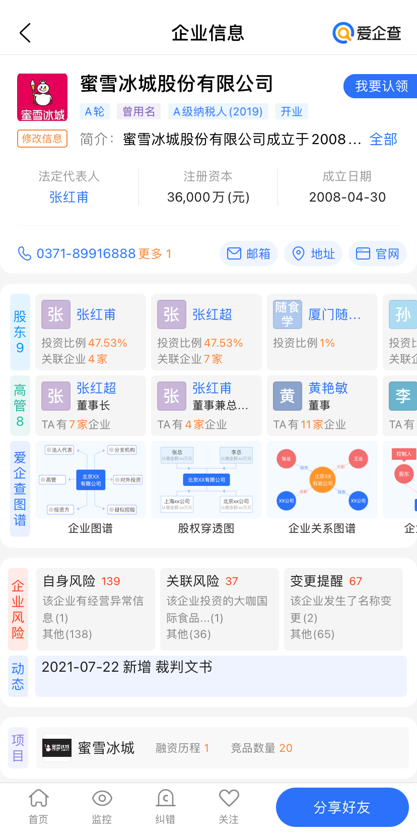The width and height of the screenshot is (417, 837).
Task: Open the 爱企查 logo
Action: [367, 33]
